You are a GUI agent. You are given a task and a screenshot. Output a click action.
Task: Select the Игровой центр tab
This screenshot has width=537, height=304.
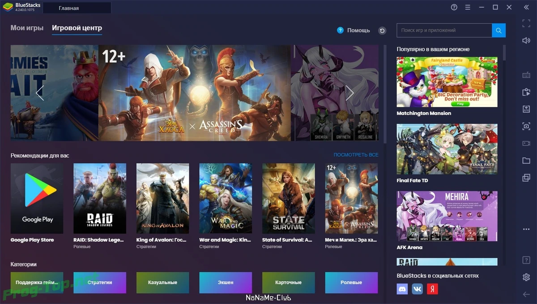77,28
